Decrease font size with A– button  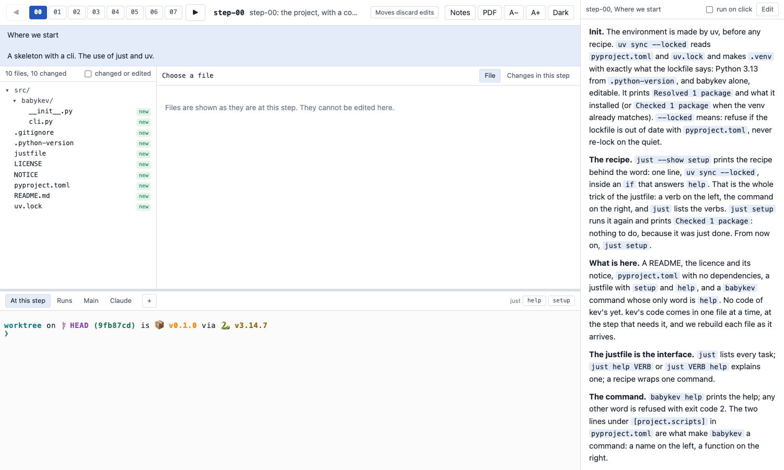tap(514, 13)
